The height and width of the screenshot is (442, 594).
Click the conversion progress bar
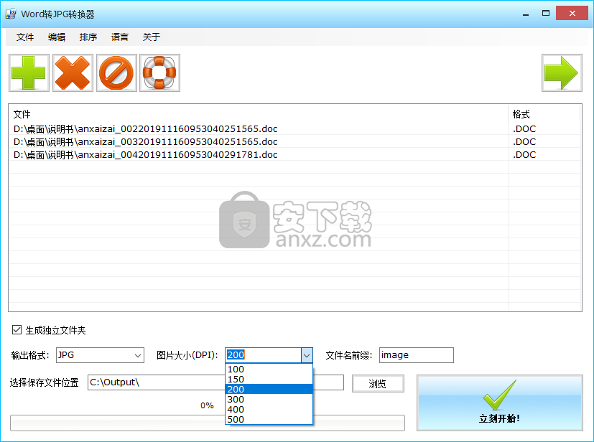pos(208,423)
